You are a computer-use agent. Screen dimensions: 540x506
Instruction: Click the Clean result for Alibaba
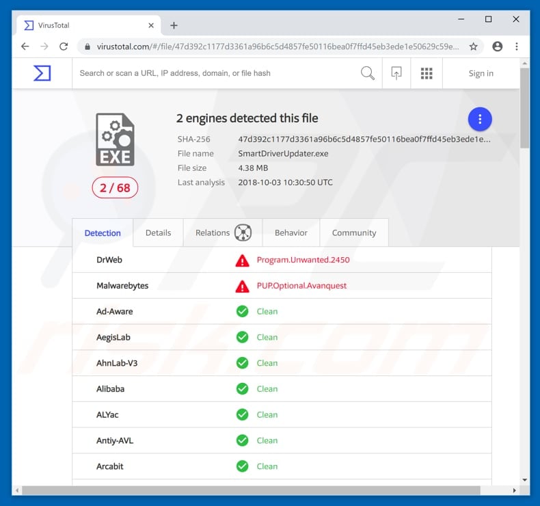(x=267, y=389)
